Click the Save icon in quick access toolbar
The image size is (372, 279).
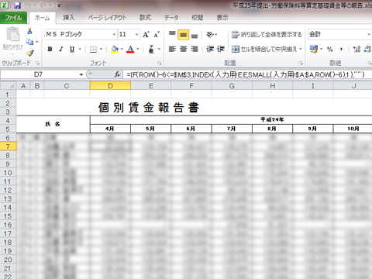(17, 5)
